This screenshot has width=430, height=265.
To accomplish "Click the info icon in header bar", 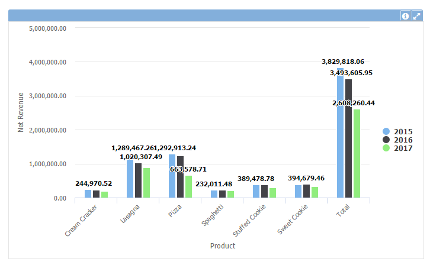I will 405,16.
